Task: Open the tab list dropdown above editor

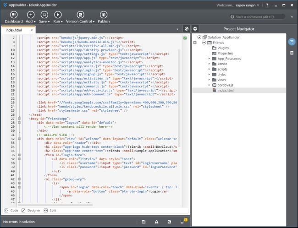Action: (177, 29)
